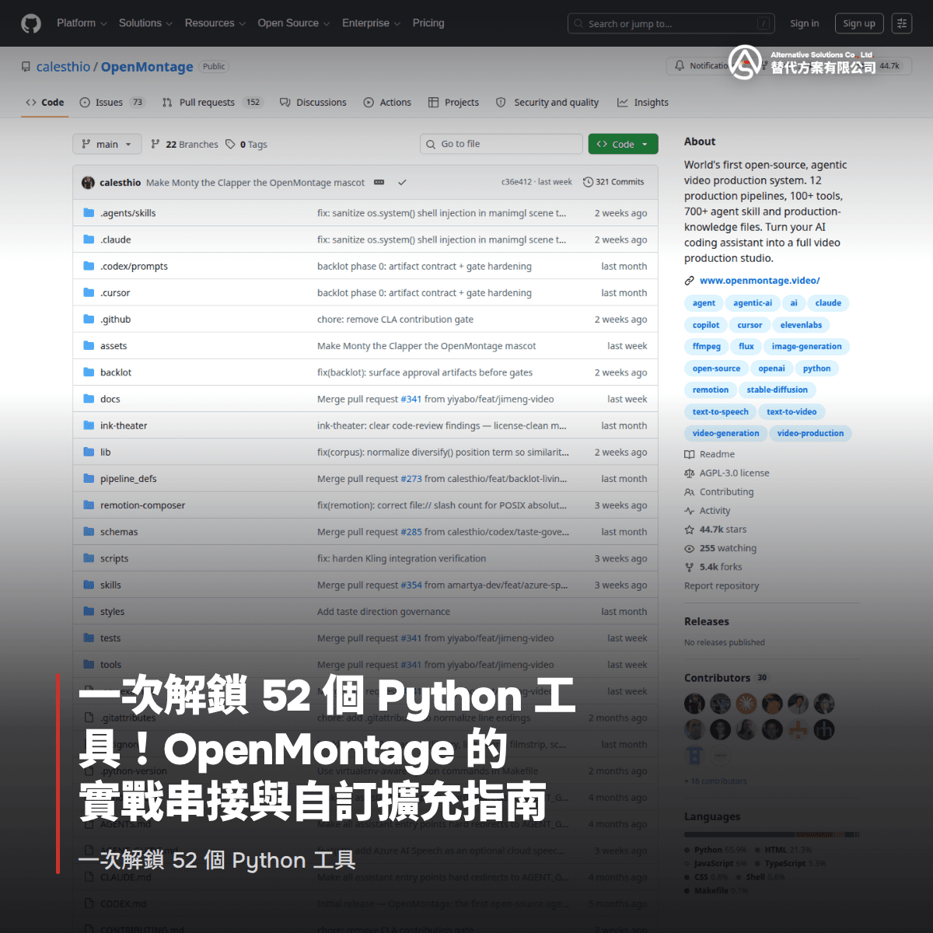Click the branches icon beside 22 Branches

pos(155,144)
